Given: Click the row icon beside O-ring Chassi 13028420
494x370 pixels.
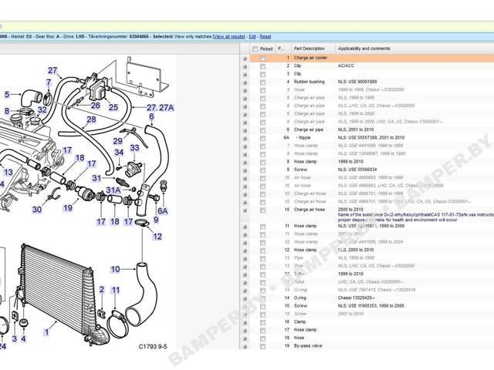Looking at the screenshot, I should [x=245, y=298].
